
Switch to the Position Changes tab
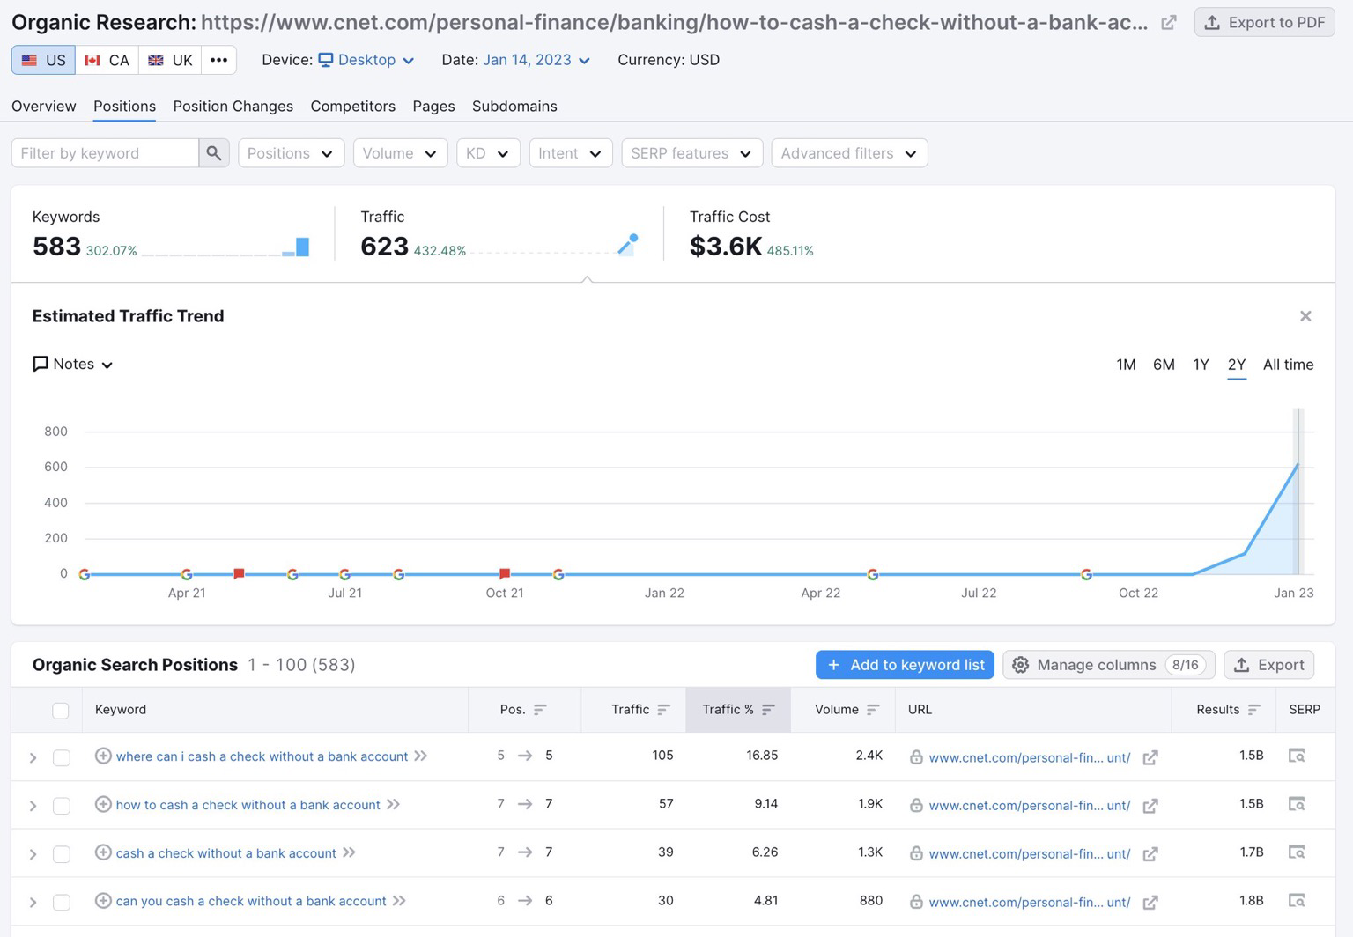click(x=233, y=107)
